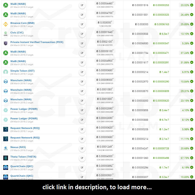Click the 57.73% profit badge
This screenshot has height=195, width=195.
point(185,158)
